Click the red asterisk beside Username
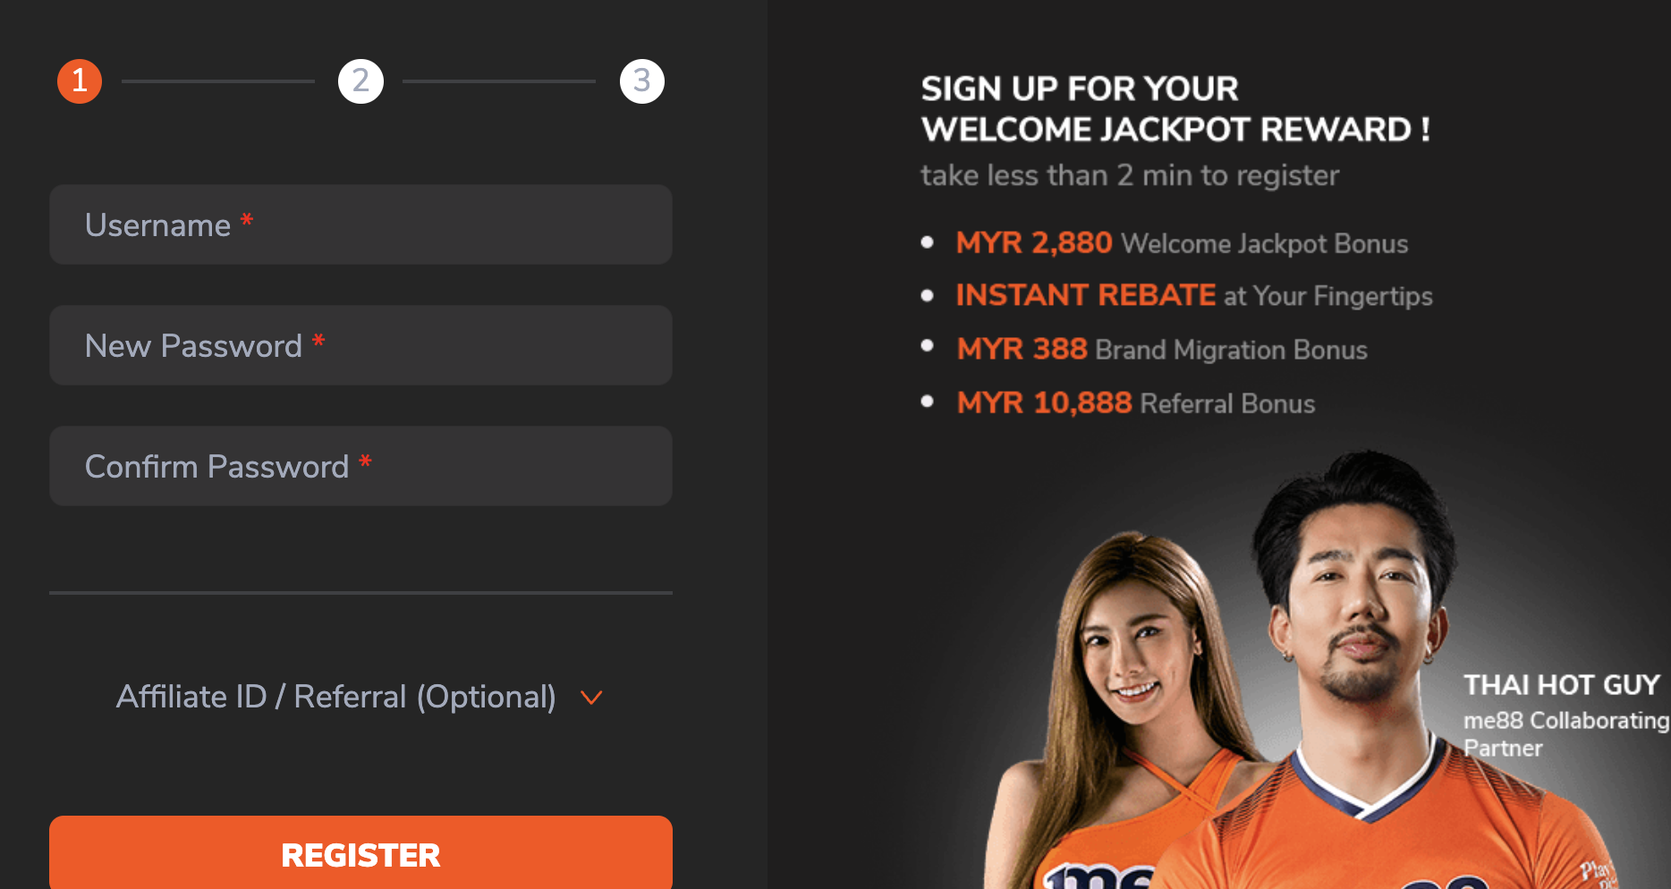1671x889 pixels. 247,220
